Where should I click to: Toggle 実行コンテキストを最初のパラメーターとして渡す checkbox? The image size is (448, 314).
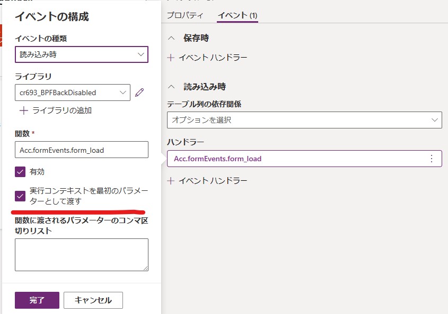(20, 196)
